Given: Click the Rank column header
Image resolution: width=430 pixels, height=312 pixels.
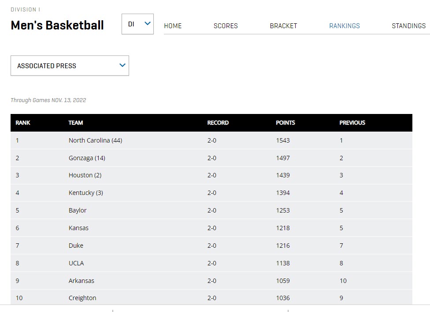Looking at the screenshot, I should coord(23,123).
